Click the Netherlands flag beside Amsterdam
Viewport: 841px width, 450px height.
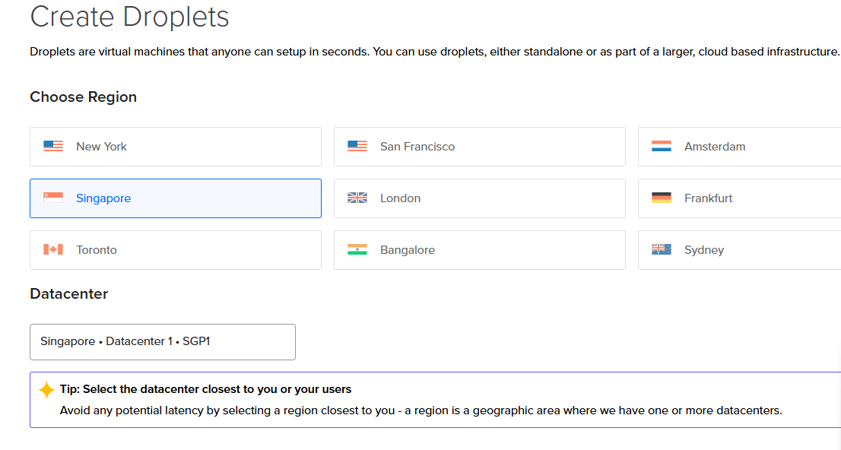tap(662, 147)
